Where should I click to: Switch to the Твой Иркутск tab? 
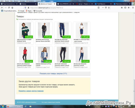click(x=103, y=4)
